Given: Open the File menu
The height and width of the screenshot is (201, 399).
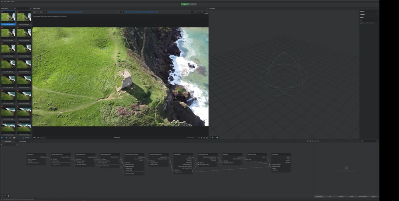Looking at the screenshot, I should 2,2.
